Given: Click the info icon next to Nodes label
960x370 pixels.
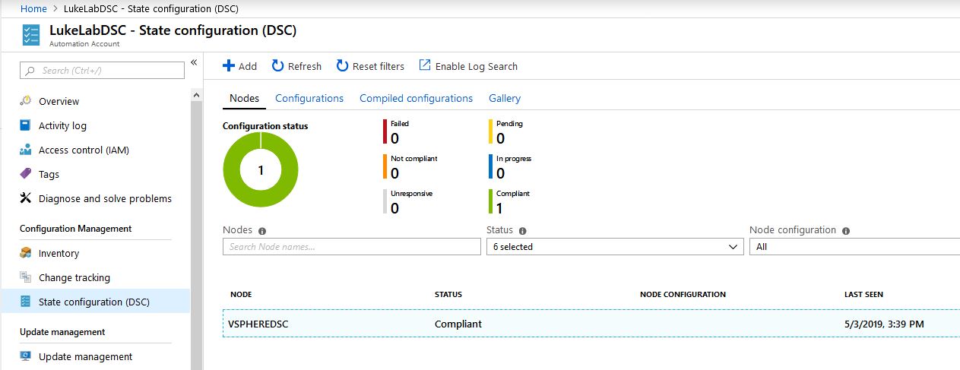Looking at the screenshot, I should [262, 231].
